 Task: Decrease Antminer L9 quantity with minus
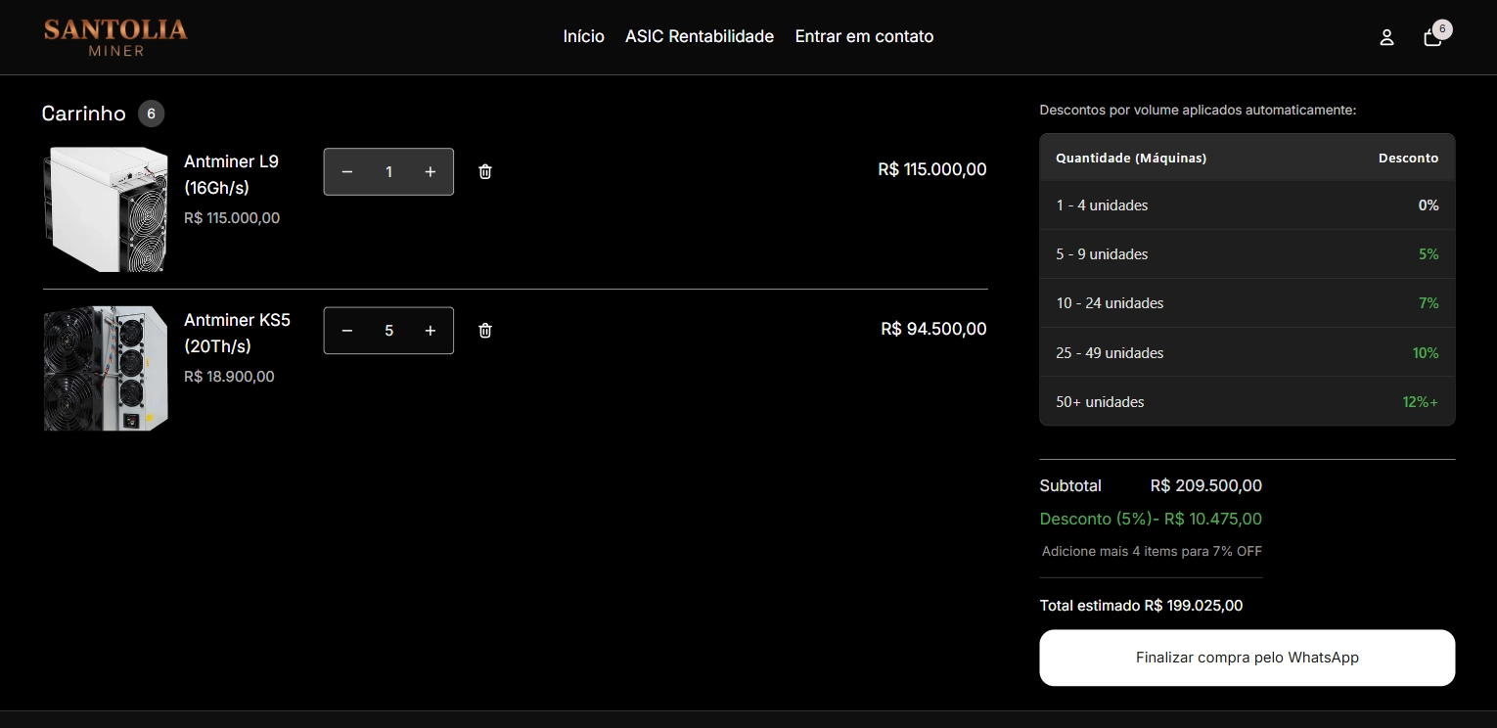click(x=347, y=171)
